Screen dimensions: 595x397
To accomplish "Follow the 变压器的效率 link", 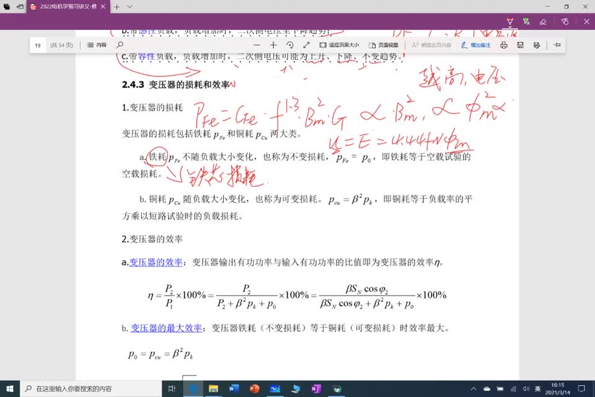I will pos(156,262).
